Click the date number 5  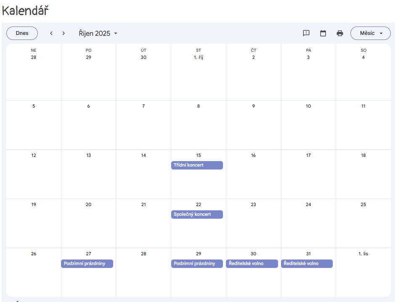click(34, 106)
